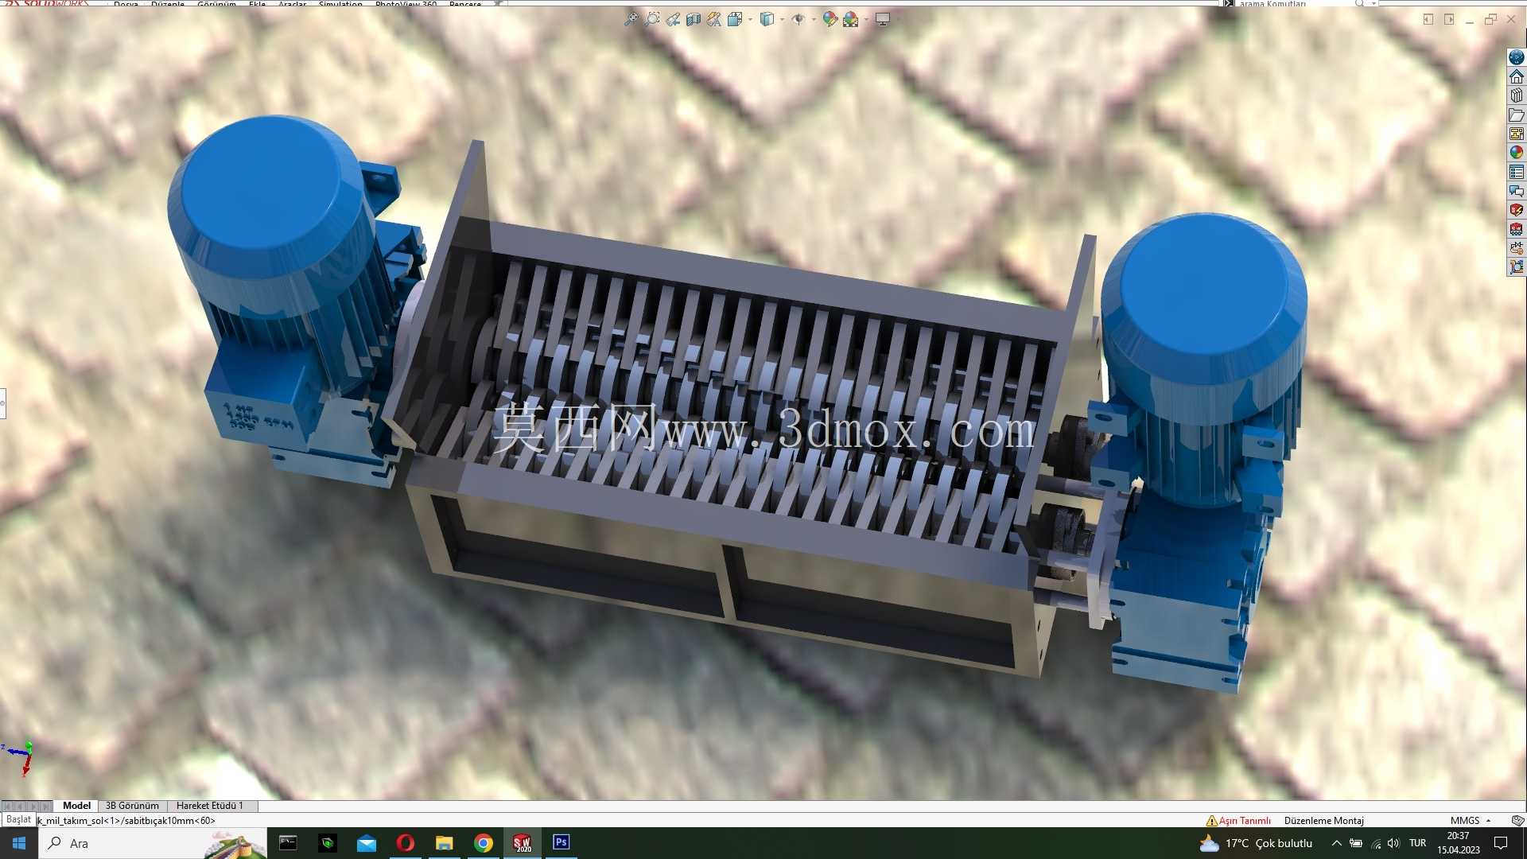Open the 3DEXPERIENCE task pane globe icon
The image size is (1527, 859).
coord(1517,57)
